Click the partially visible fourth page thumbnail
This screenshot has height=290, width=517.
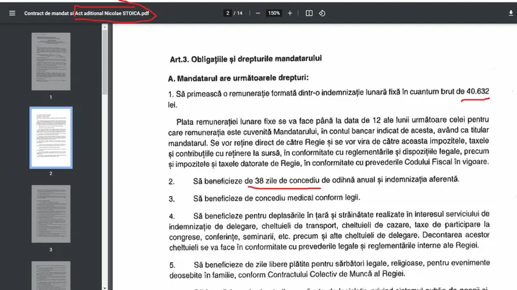pos(51,276)
